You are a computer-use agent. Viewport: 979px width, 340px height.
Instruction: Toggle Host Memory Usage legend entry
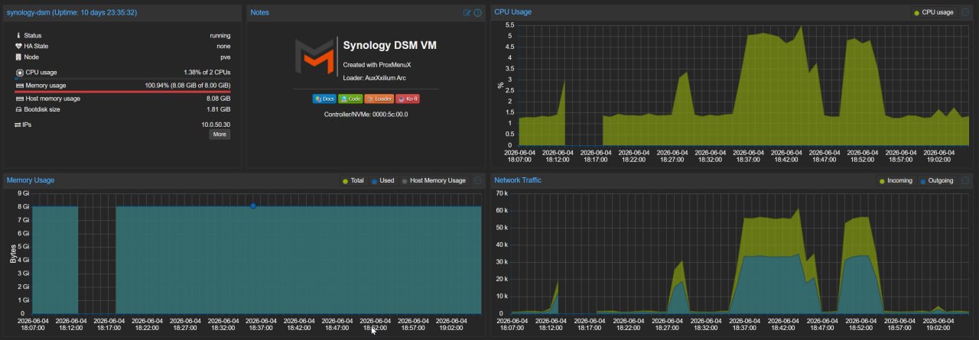coord(433,180)
